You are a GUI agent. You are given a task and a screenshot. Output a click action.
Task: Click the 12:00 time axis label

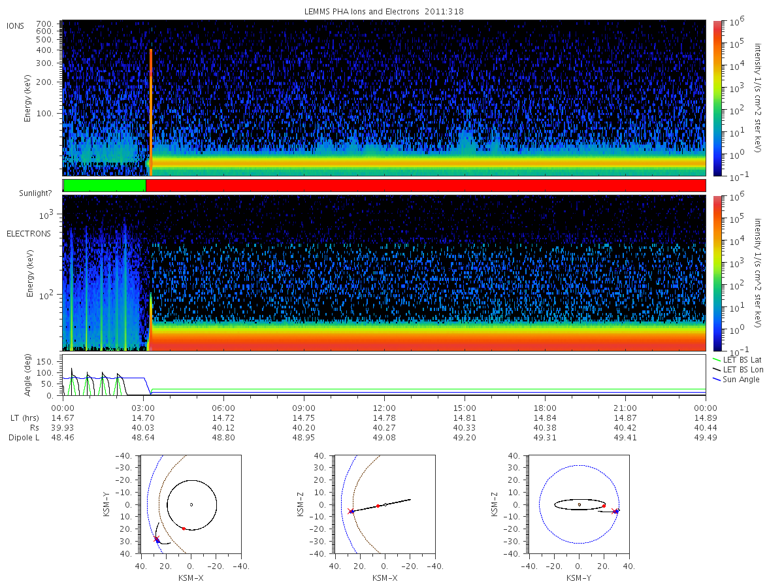pyautogui.click(x=384, y=406)
